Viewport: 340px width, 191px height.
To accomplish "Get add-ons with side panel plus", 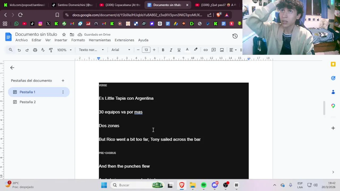I will click(x=333, y=128).
